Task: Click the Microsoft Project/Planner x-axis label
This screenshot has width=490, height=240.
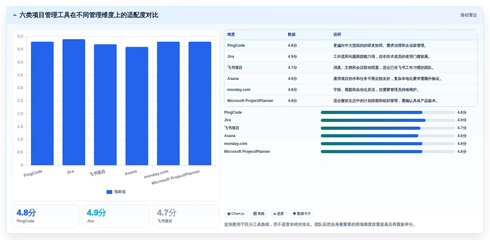Action: 176,177
